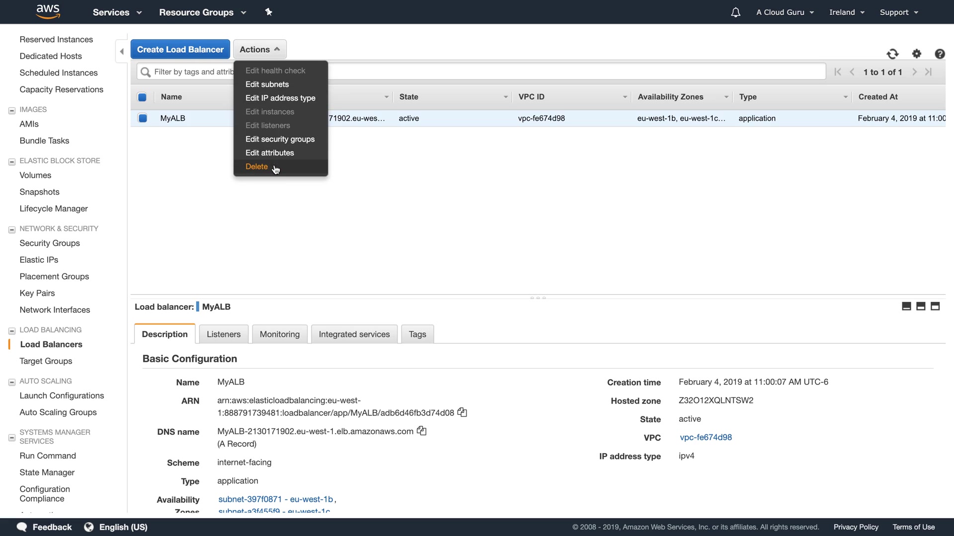Screen dimensions: 954x536
Task: Copy the ARN with its copy icon
Action: 462,412
